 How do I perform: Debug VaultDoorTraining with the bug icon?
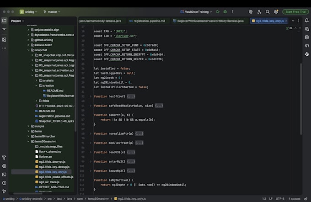click(x=225, y=12)
